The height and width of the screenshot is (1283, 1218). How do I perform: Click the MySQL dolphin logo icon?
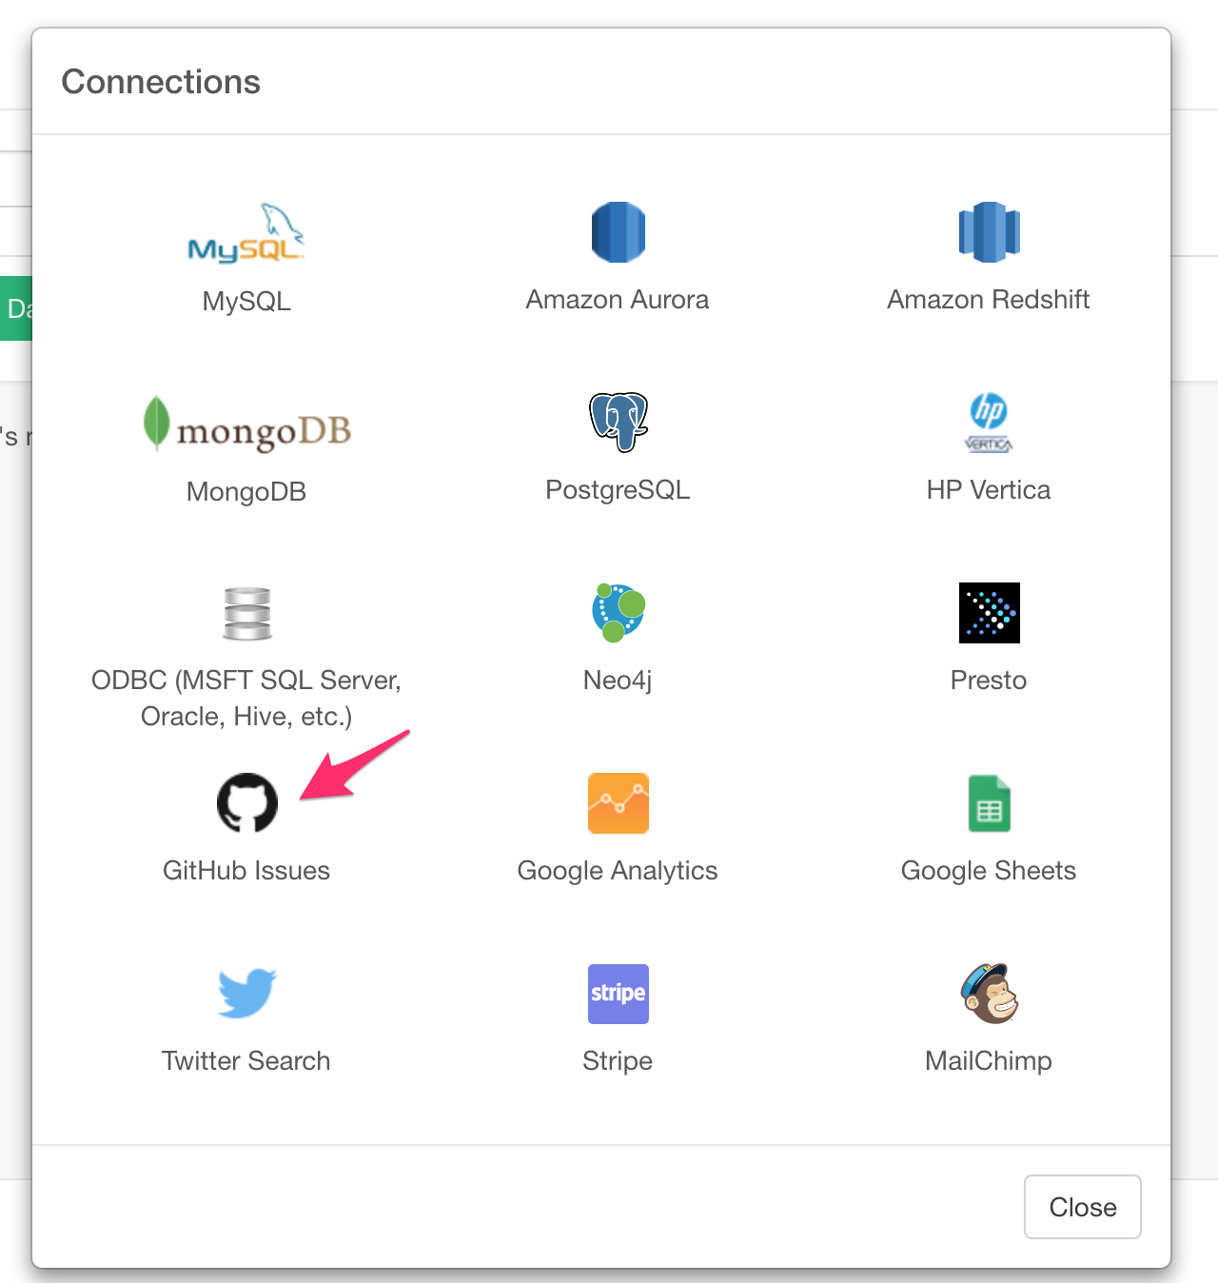[246, 232]
